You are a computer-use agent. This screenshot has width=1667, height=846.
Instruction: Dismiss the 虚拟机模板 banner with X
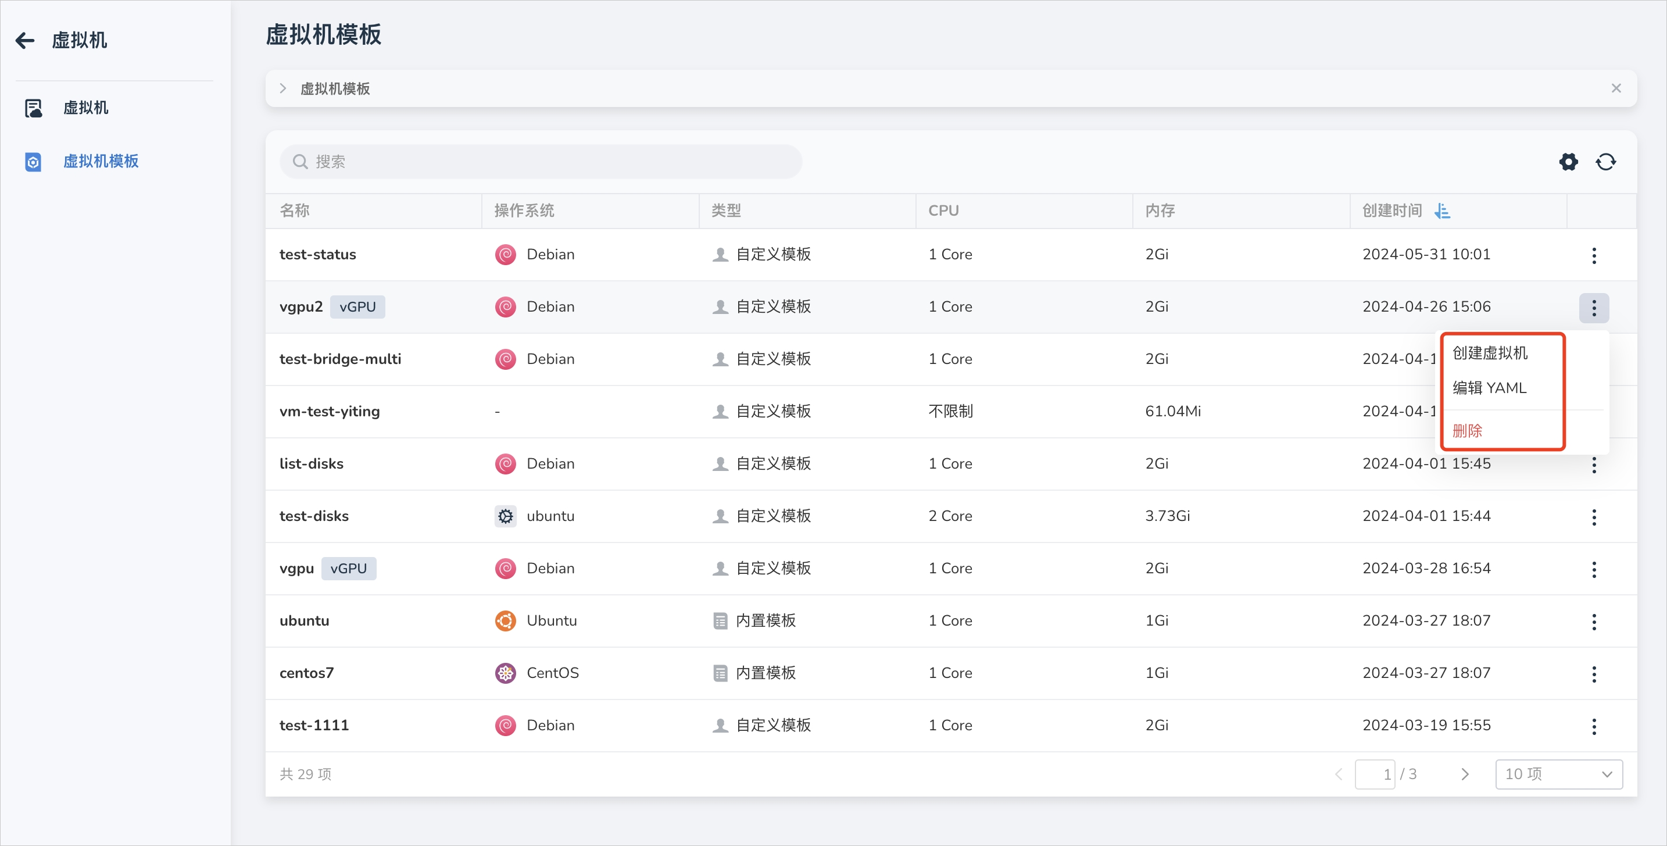point(1616,88)
